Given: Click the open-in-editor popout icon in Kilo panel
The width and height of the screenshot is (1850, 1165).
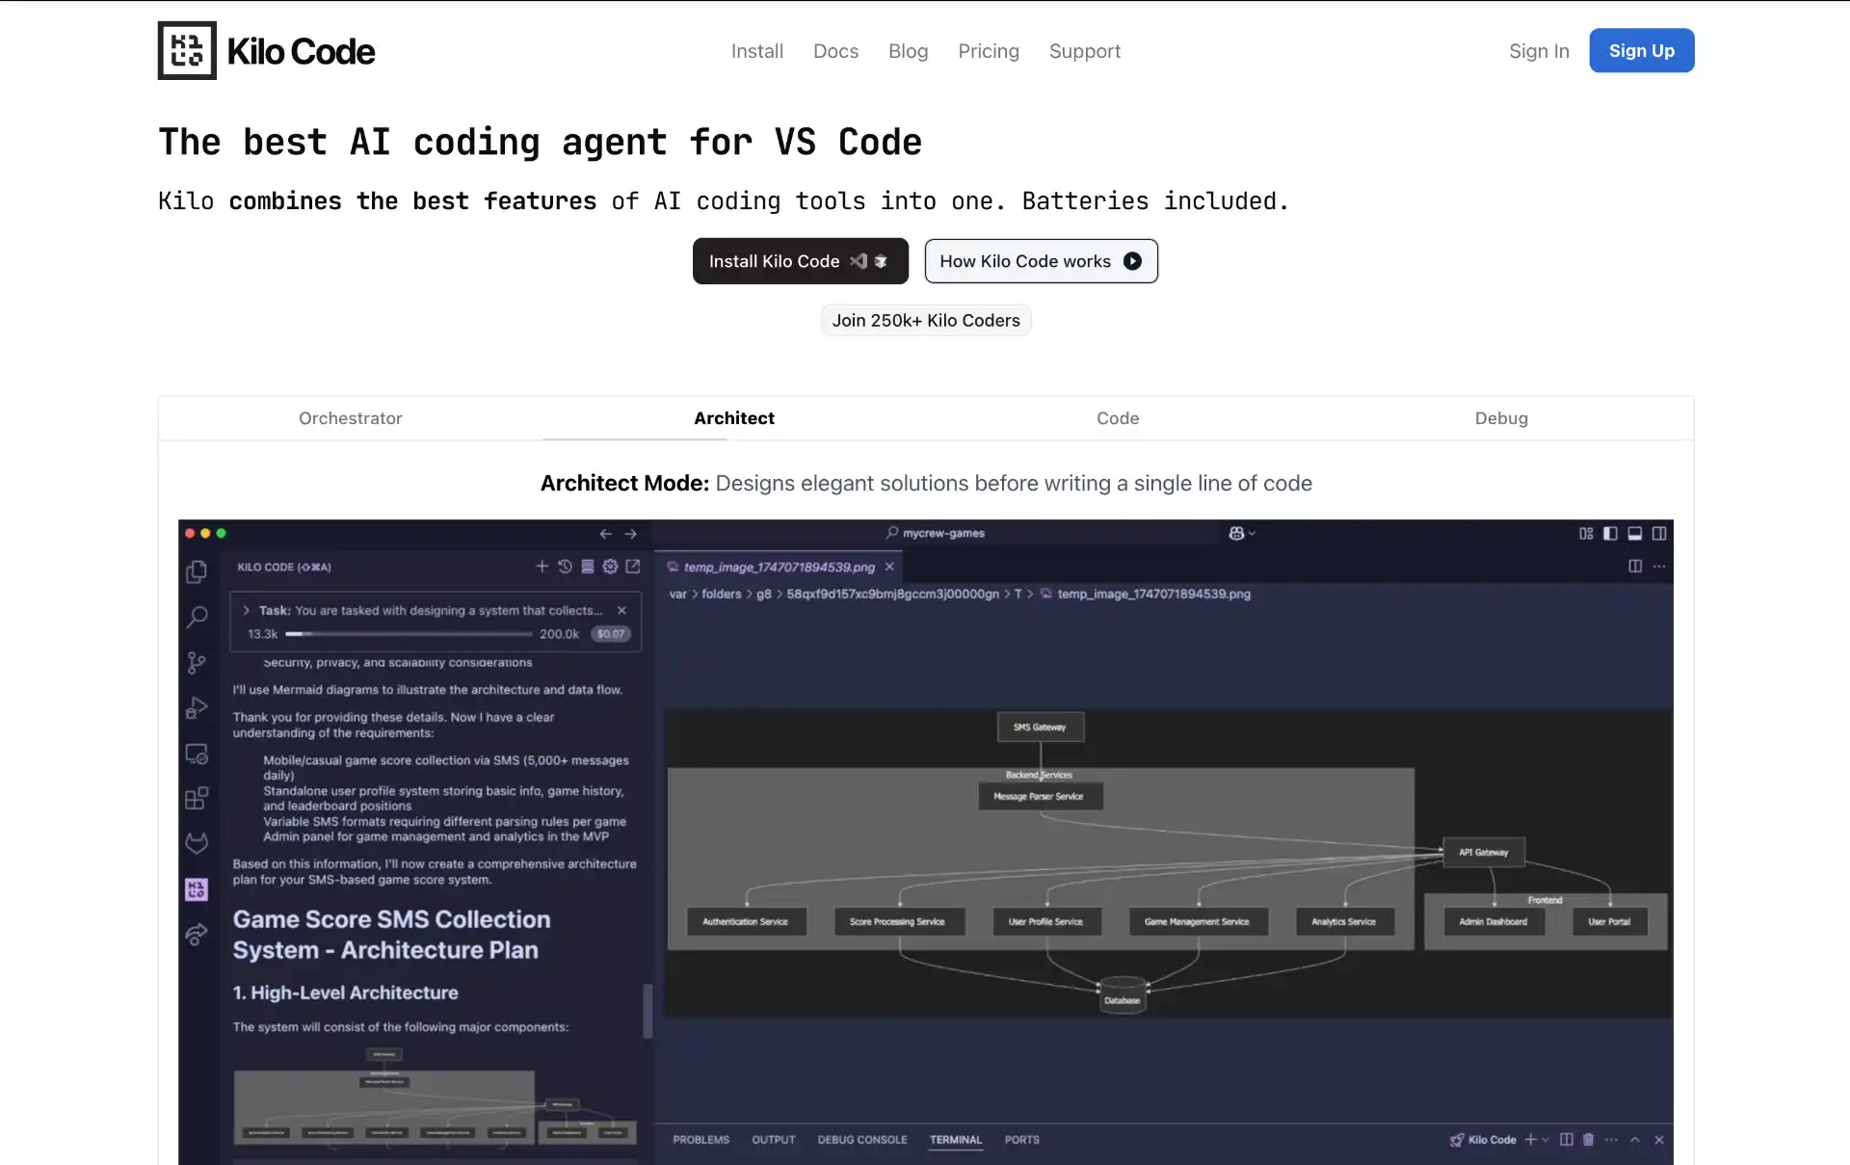Looking at the screenshot, I should pos(633,567).
